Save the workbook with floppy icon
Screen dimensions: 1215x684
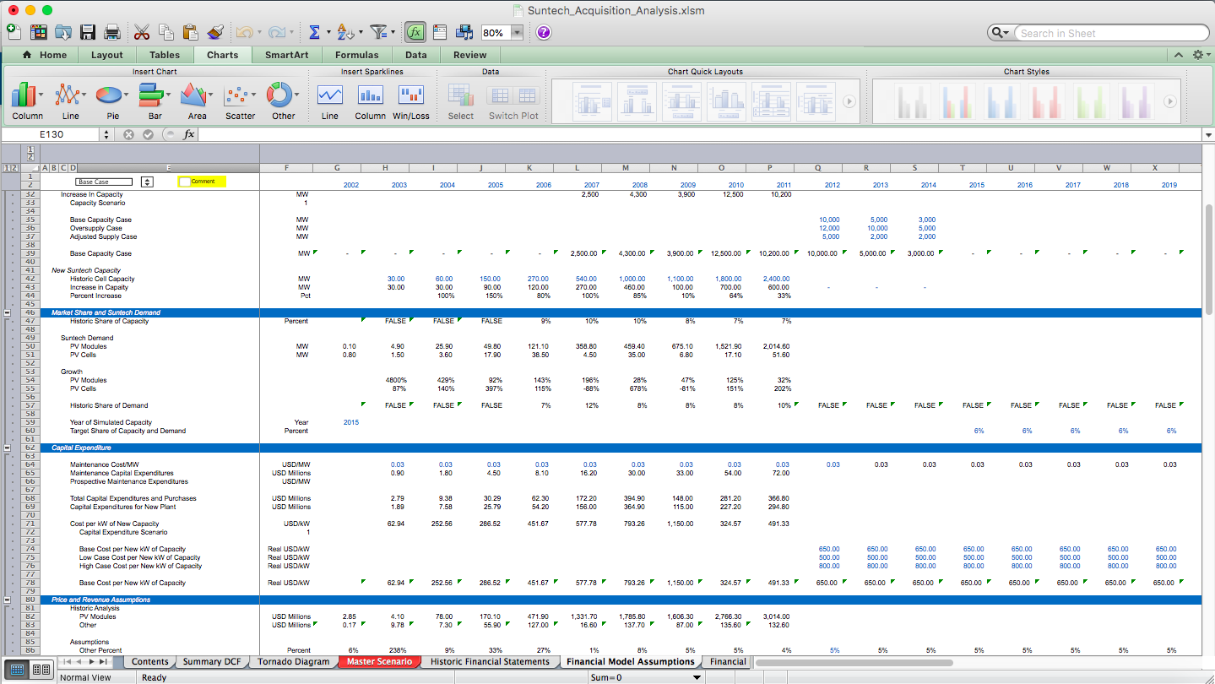87,32
